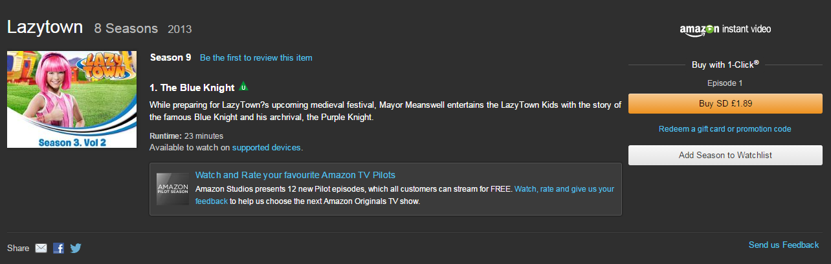The width and height of the screenshot is (831, 264).
Task: Open the supported devices link
Action: tap(266, 148)
